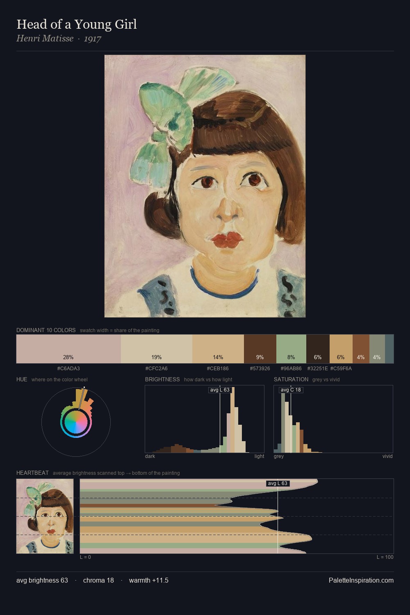The image size is (410, 615).
Task: Click the 'chroma 18' footer stat
Action: coord(98,580)
